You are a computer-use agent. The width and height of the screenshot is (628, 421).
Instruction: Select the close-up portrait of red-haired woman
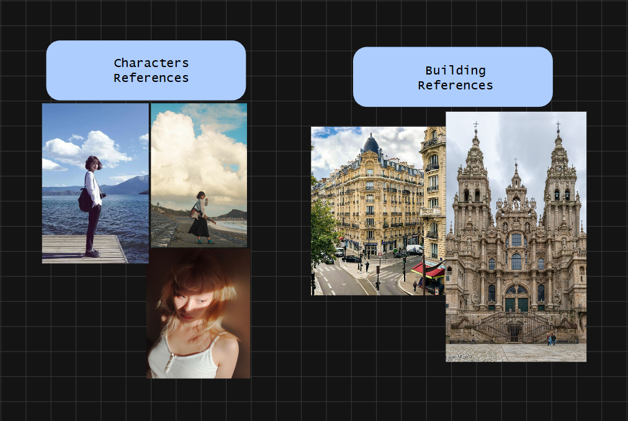point(198,313)
